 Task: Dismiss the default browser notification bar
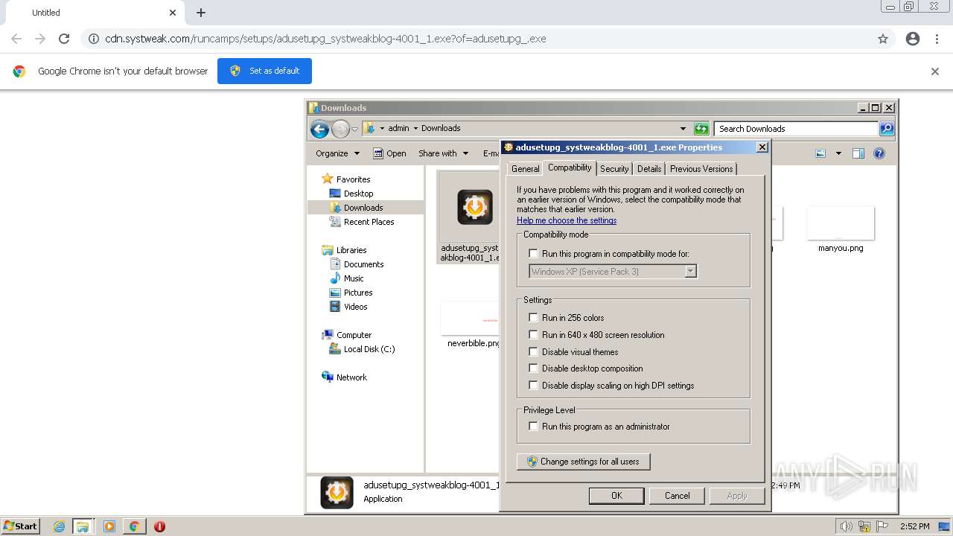coord(935,71)
